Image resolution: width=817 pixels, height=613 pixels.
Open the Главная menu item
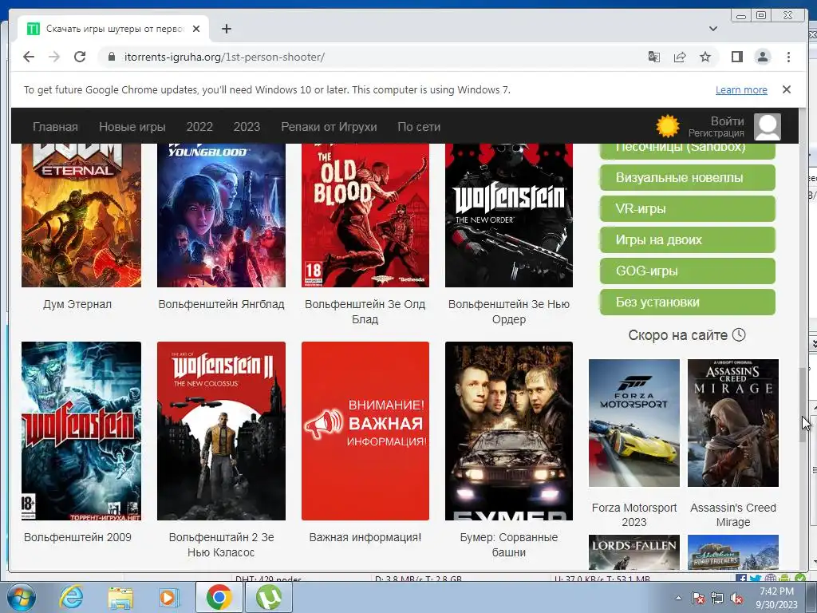55,127
